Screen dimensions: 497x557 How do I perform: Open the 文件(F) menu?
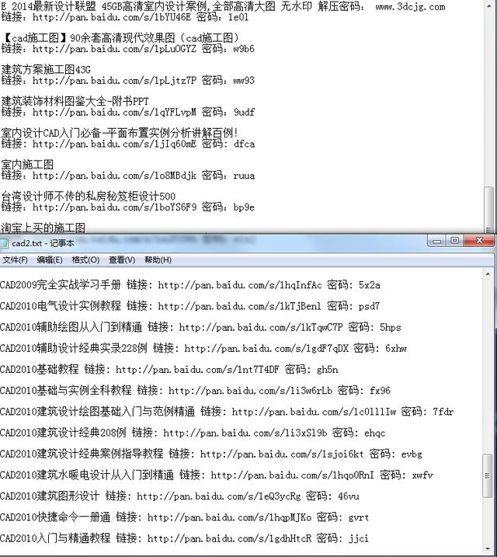tap(15, 260)
